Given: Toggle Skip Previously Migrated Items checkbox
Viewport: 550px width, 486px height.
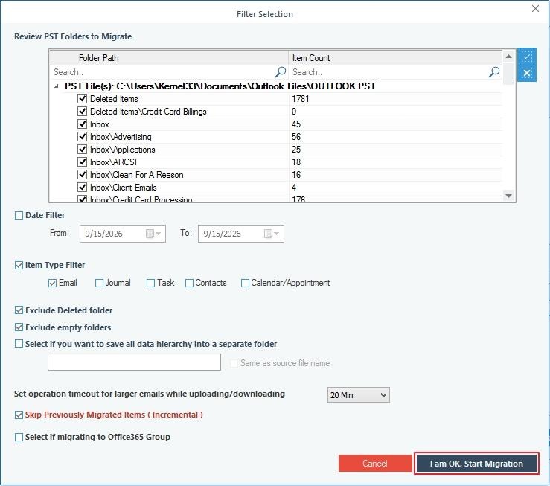Looking at the screenshot, I should point(19,415).
